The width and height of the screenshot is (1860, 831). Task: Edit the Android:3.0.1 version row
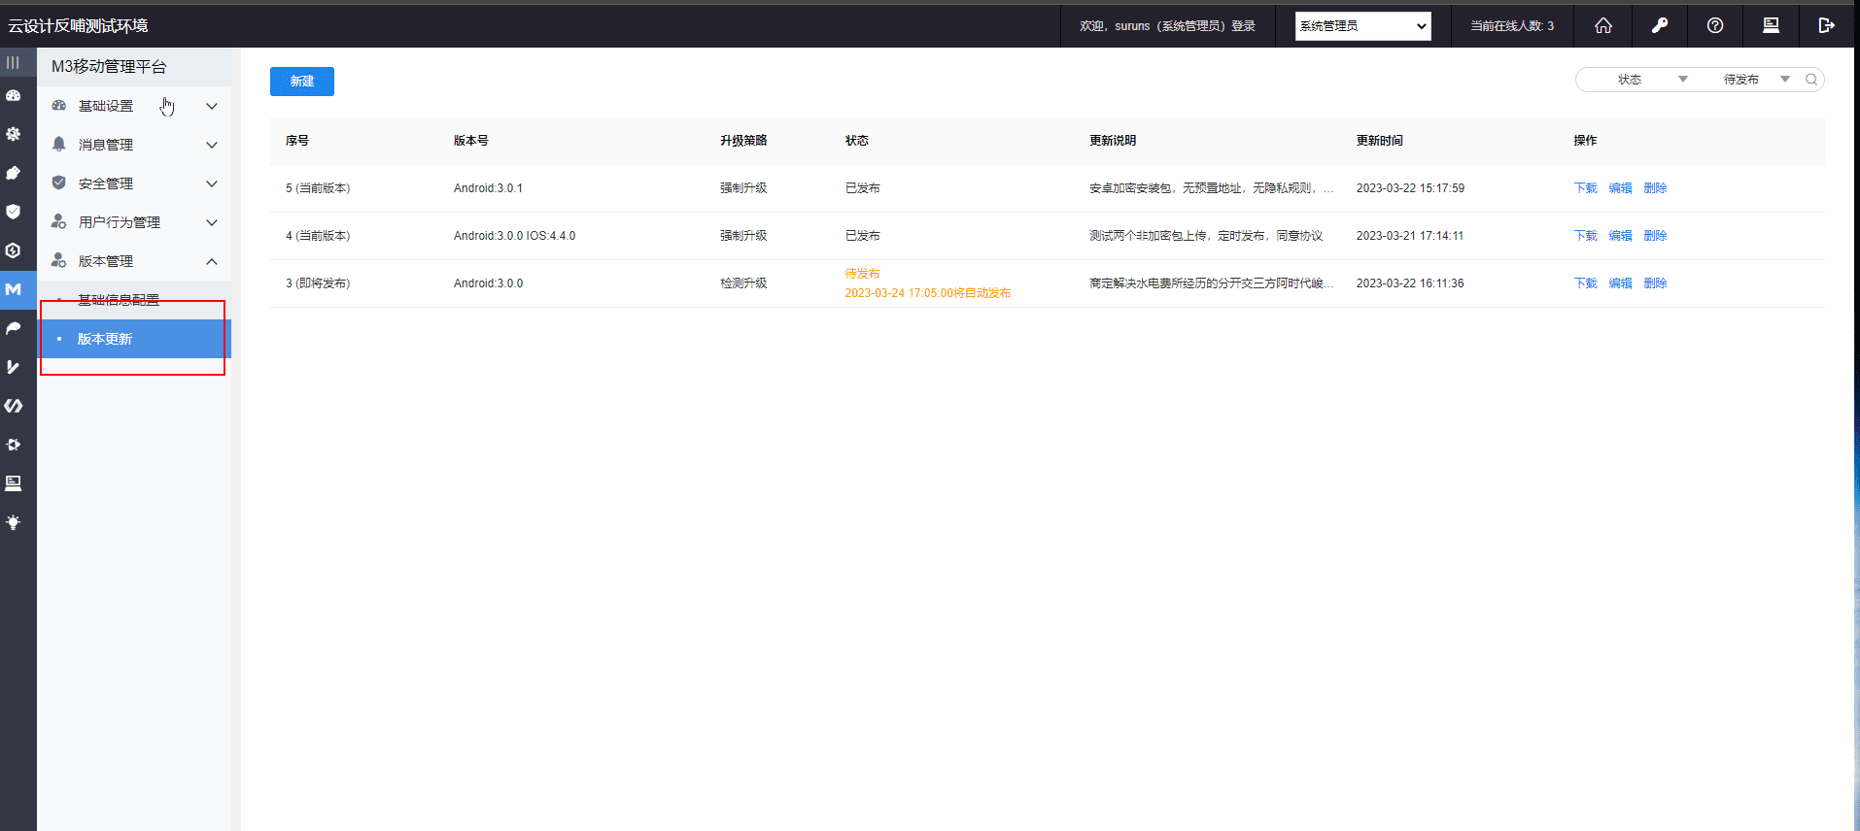(x=1620, y=188)
